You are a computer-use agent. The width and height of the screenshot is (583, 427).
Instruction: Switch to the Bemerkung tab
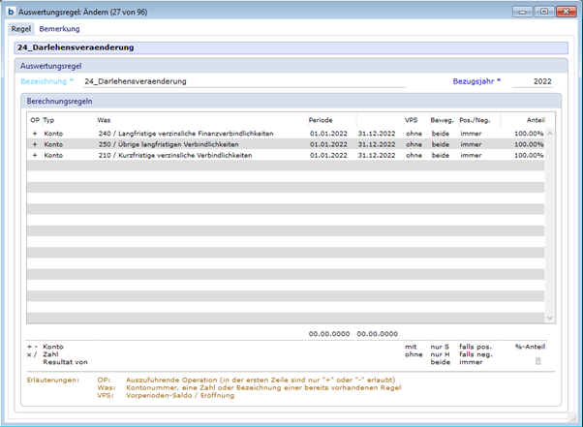pyautogui.click(x=59, y=29)
